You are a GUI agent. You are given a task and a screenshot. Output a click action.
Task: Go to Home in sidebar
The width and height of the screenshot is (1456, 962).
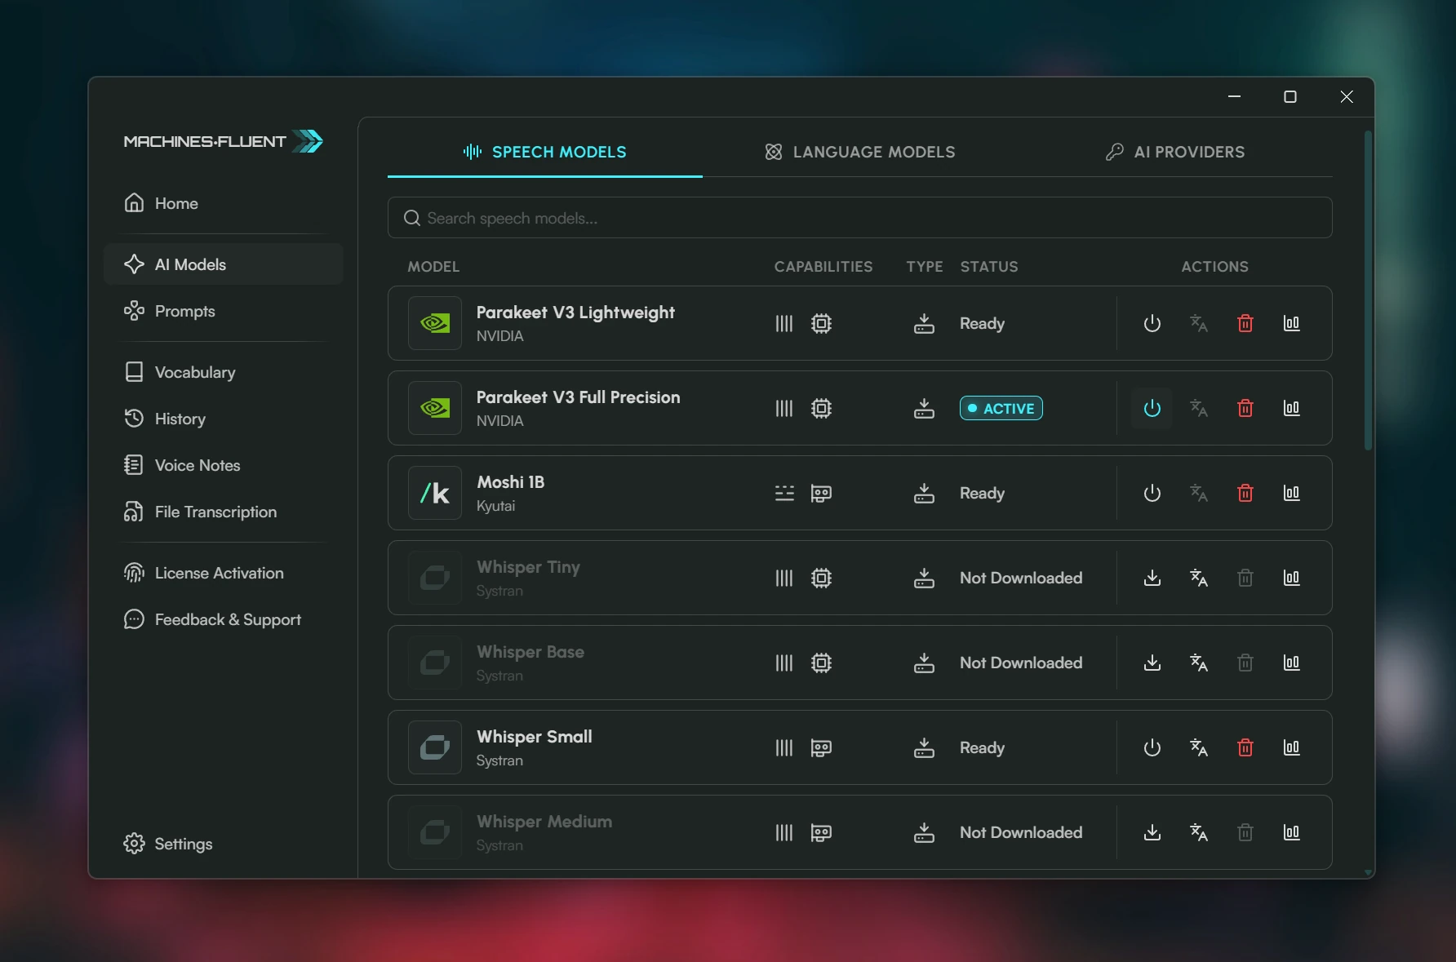point(223,203)
